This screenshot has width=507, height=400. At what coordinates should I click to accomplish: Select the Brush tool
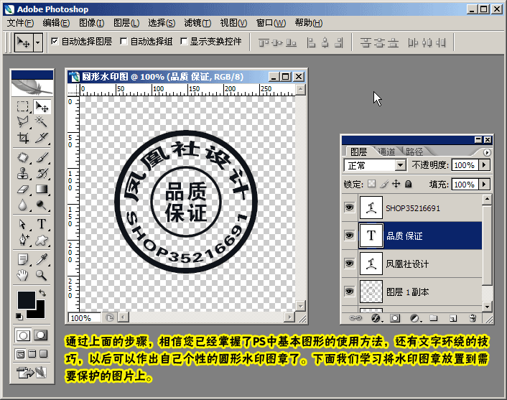coord(42,157)
